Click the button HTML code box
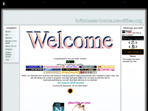 click(x=133, y=38)
